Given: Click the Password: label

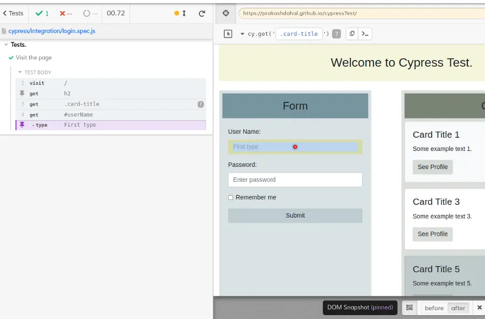Looking at the screenshot, I should coord(242,165).
